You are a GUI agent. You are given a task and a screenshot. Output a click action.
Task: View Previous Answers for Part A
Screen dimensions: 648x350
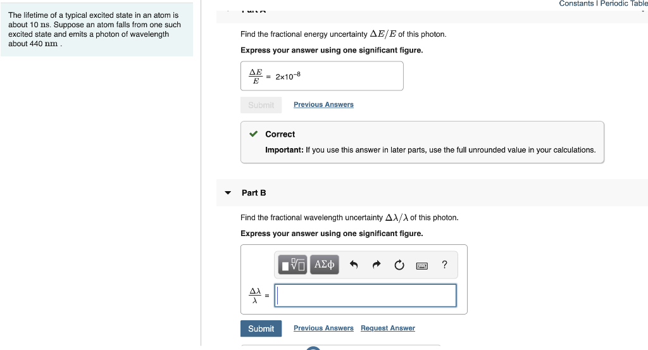pos(323,104)
